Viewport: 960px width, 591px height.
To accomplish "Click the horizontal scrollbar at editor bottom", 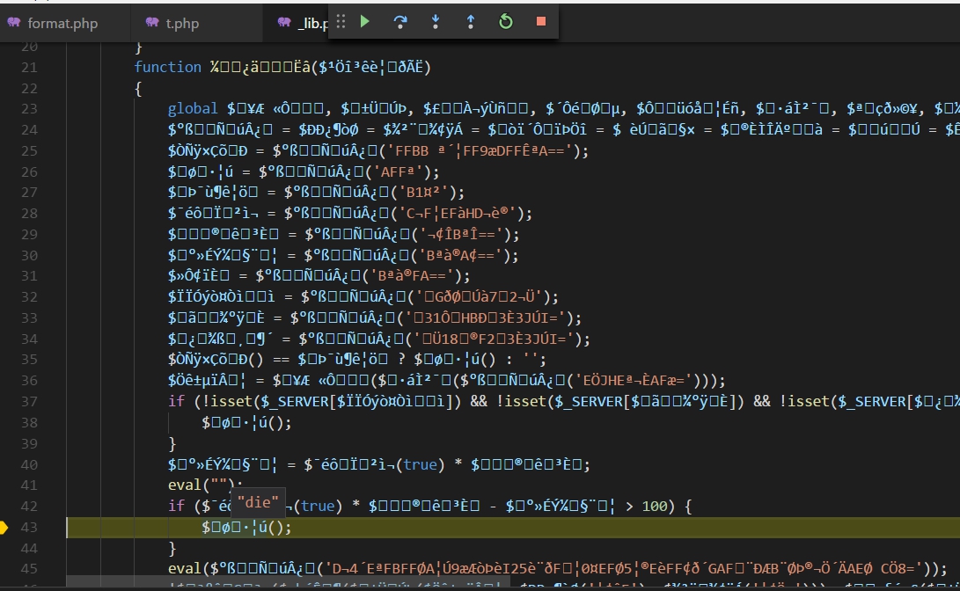I will point(288,581).
